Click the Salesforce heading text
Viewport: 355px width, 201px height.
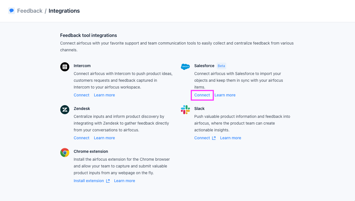tap(204, 66)
